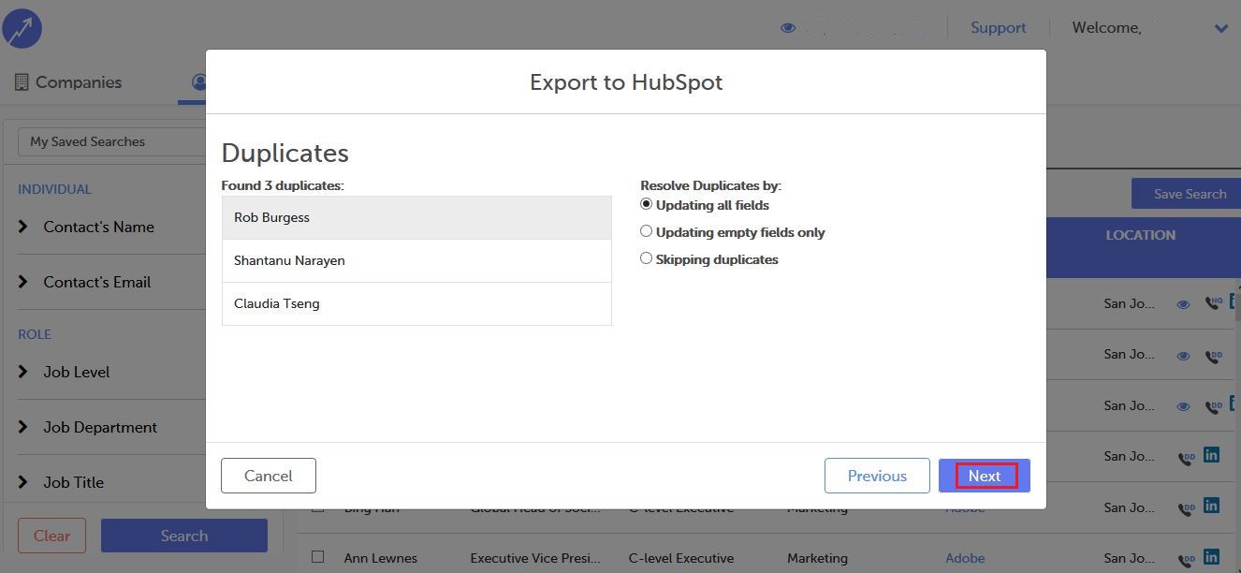
Task: Click the eye icon in the top header
Action: pos(788,28)
